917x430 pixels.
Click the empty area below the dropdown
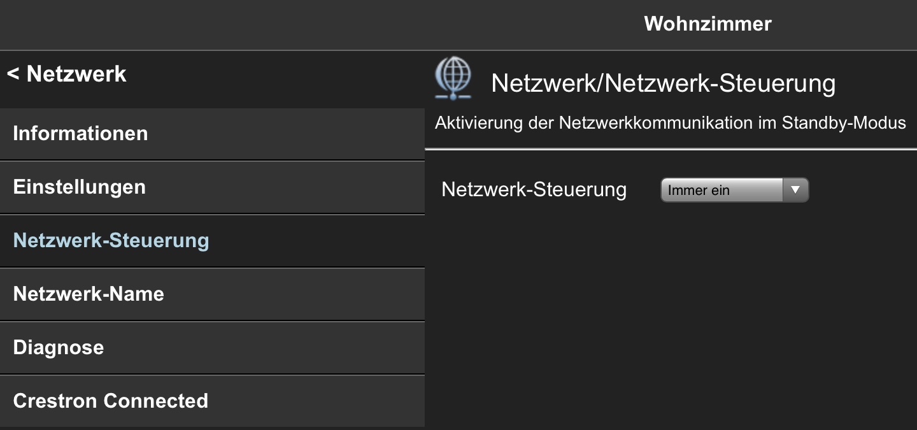point(669,306)
